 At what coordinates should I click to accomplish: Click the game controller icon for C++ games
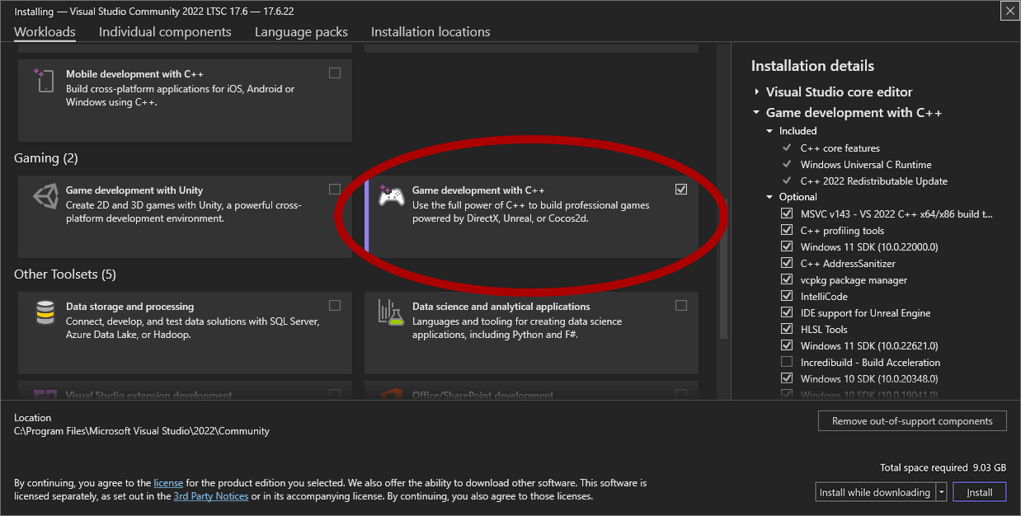[x=391, y=196]
